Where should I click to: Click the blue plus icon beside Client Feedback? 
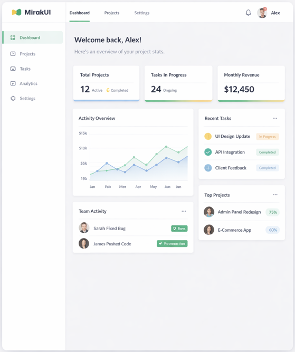208,168
